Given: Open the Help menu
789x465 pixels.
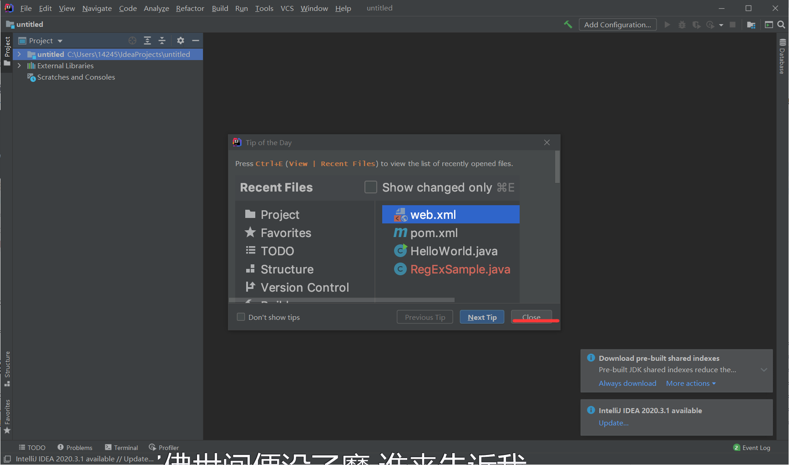Looking at the screenshot, I should click(x=343, y=8).
